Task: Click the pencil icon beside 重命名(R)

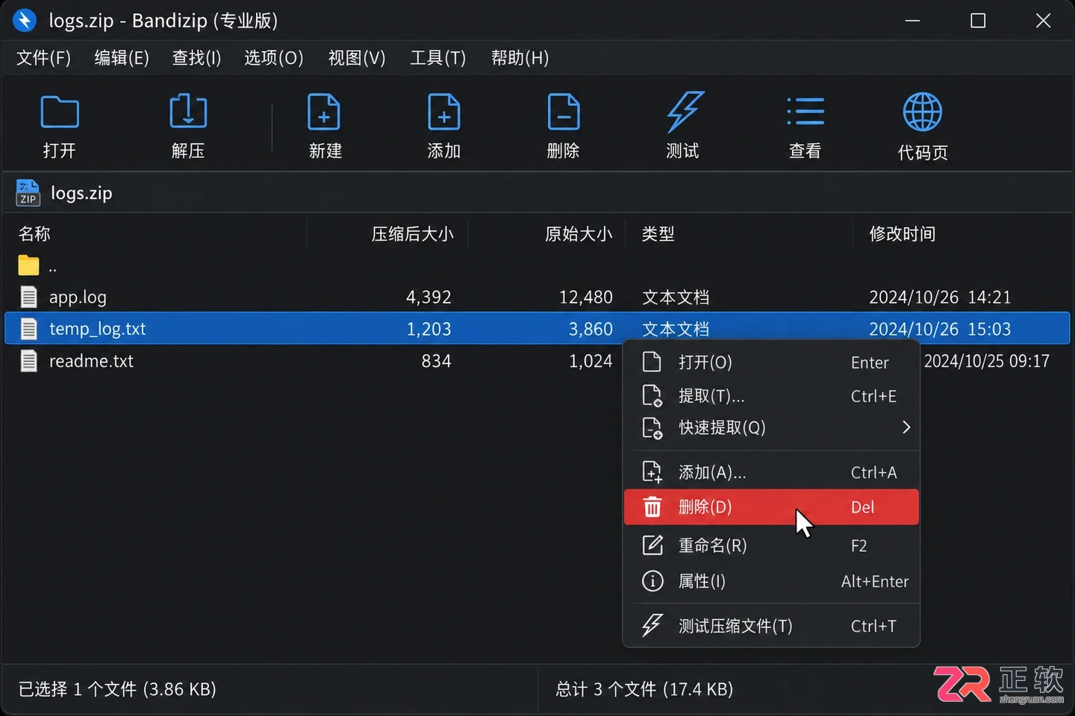Action: [x=652, y=545]
